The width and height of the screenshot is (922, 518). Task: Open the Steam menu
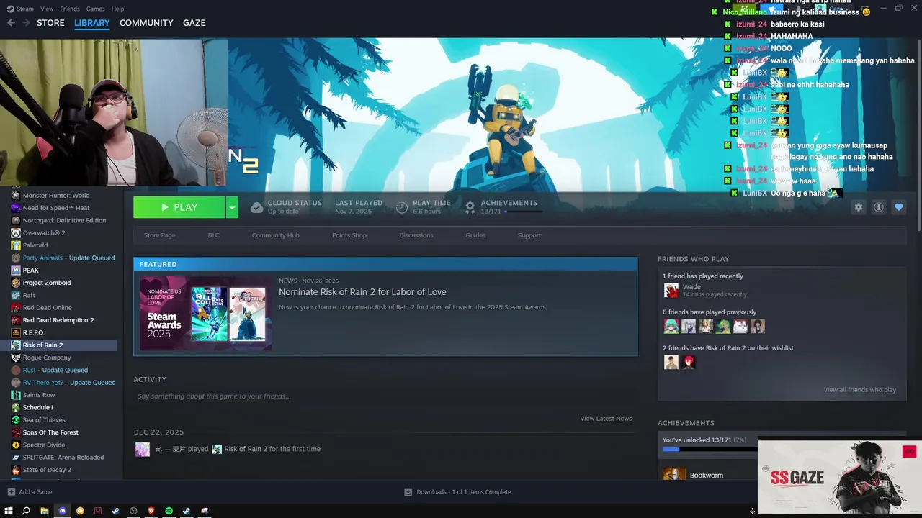pyautogui.click(x=20, y=9)
